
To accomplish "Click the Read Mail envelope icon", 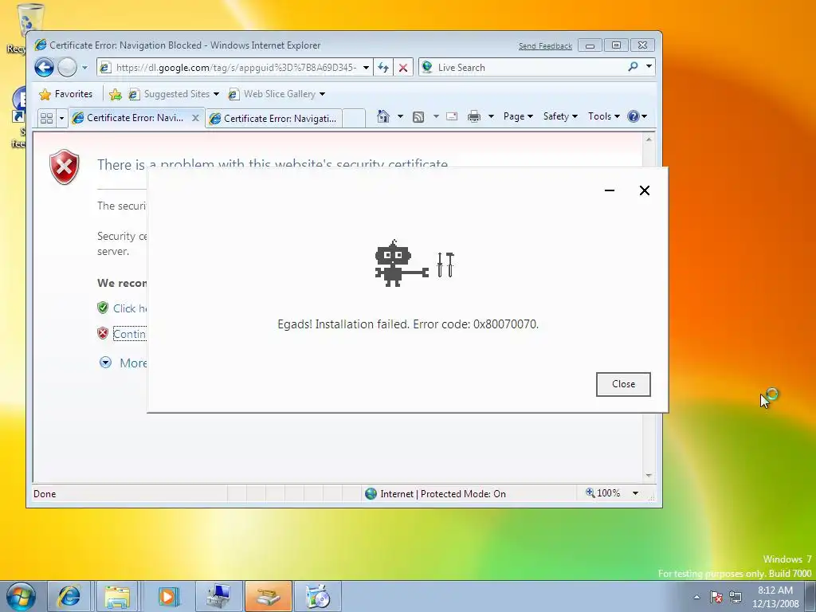I will tap(452, 116).
